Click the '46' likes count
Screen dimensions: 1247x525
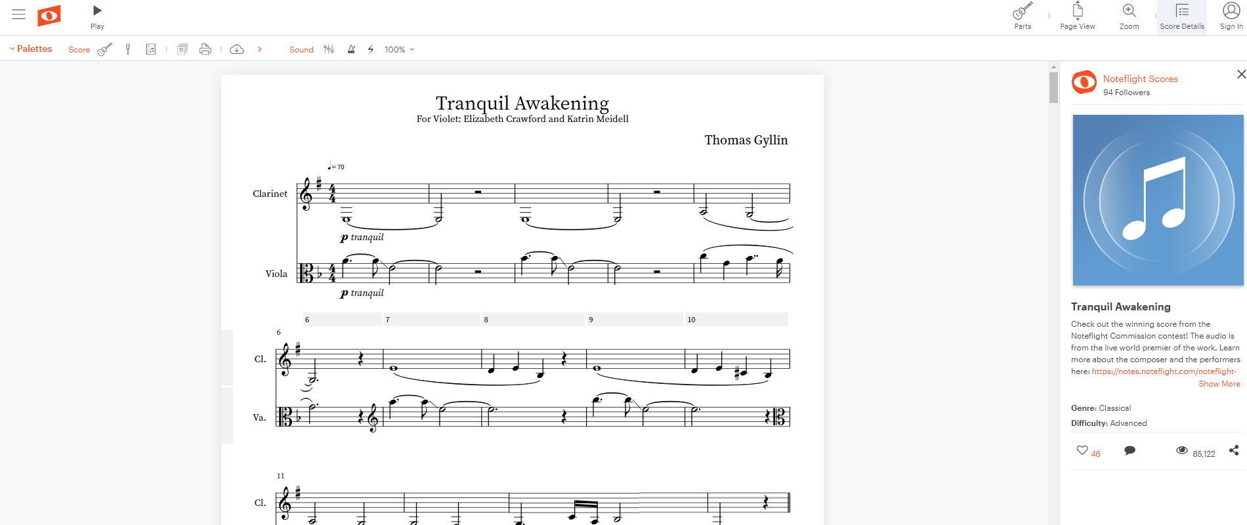(x=1095, y=453)
